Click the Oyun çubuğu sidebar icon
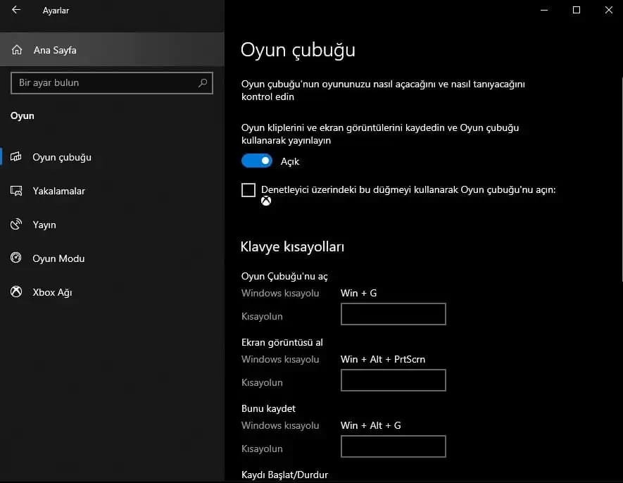The height and width of the screenshot is (483, 623). point(16,157)
